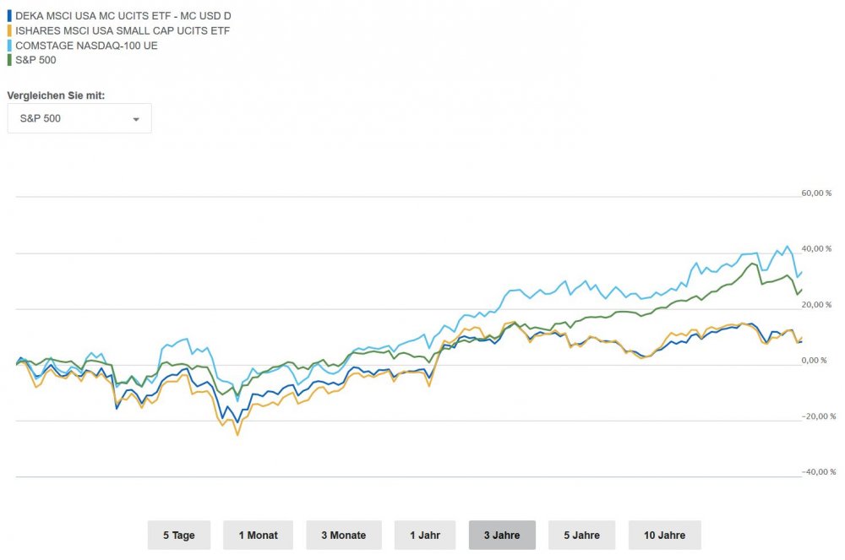
Task: Click the light blue ComStage legend marker
Action: [9, 46]
